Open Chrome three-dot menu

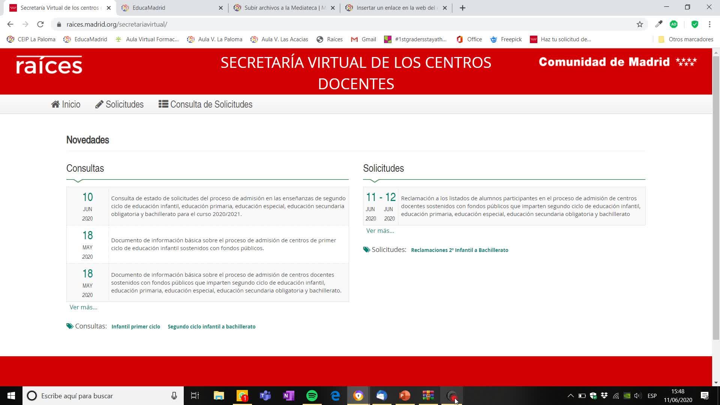[x=709, y=24]
